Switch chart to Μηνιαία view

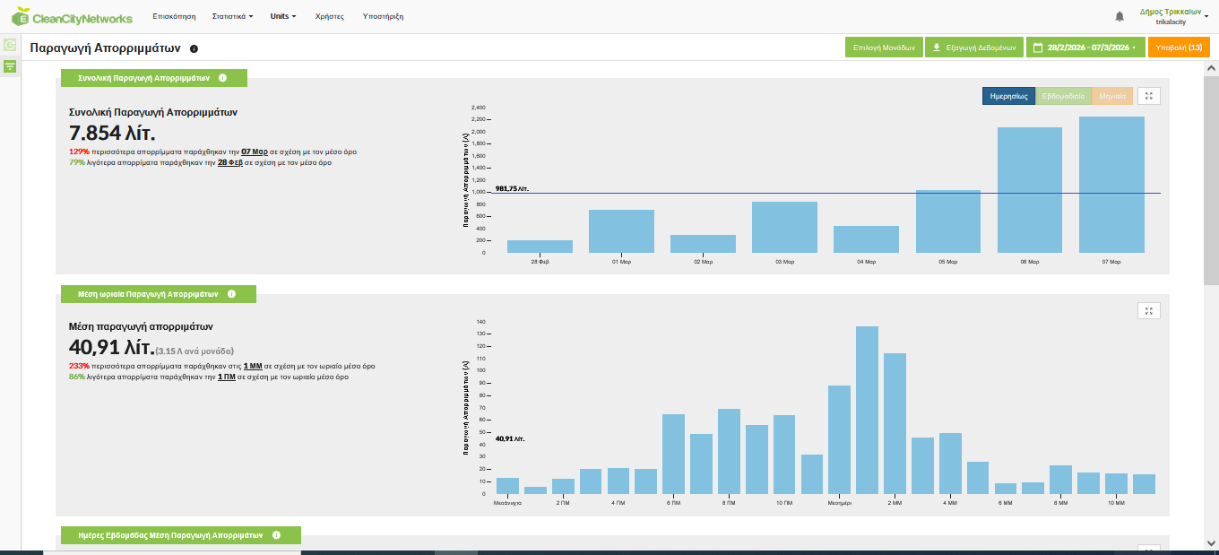click(x=1112, y=96)
